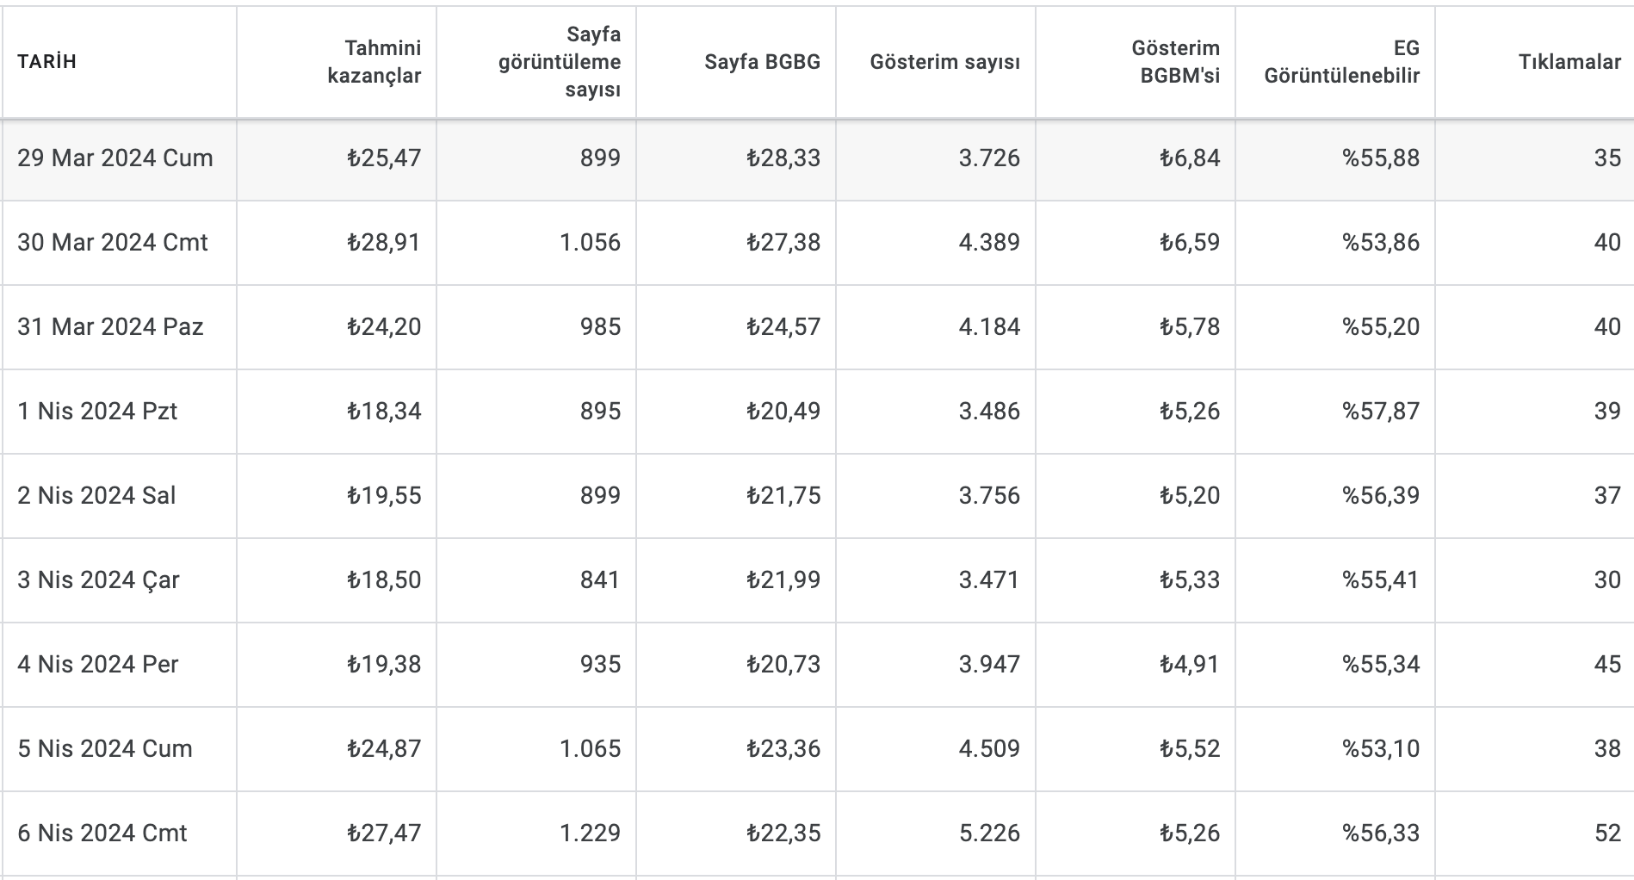Sort by Gösterim BGBM'si header
1634x880 pixels.
tap(1175, 62)
